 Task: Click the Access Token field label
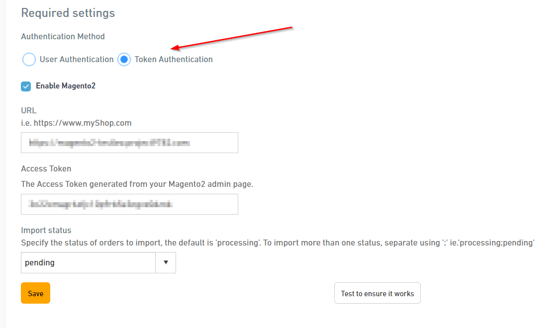(x=46, y=168)
